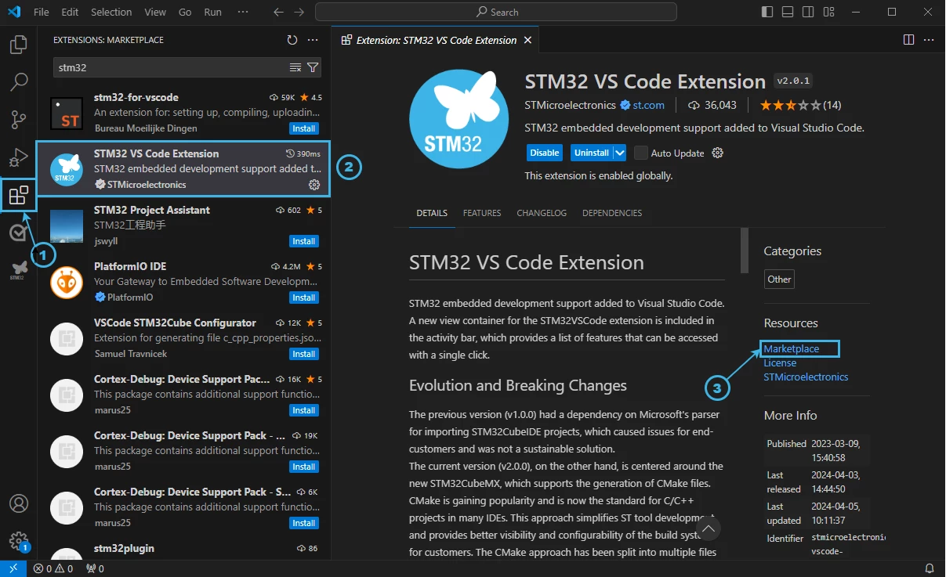Click the title bar Search command center
The width and height of the screenshot is (946, 577).
pos(497,12)
